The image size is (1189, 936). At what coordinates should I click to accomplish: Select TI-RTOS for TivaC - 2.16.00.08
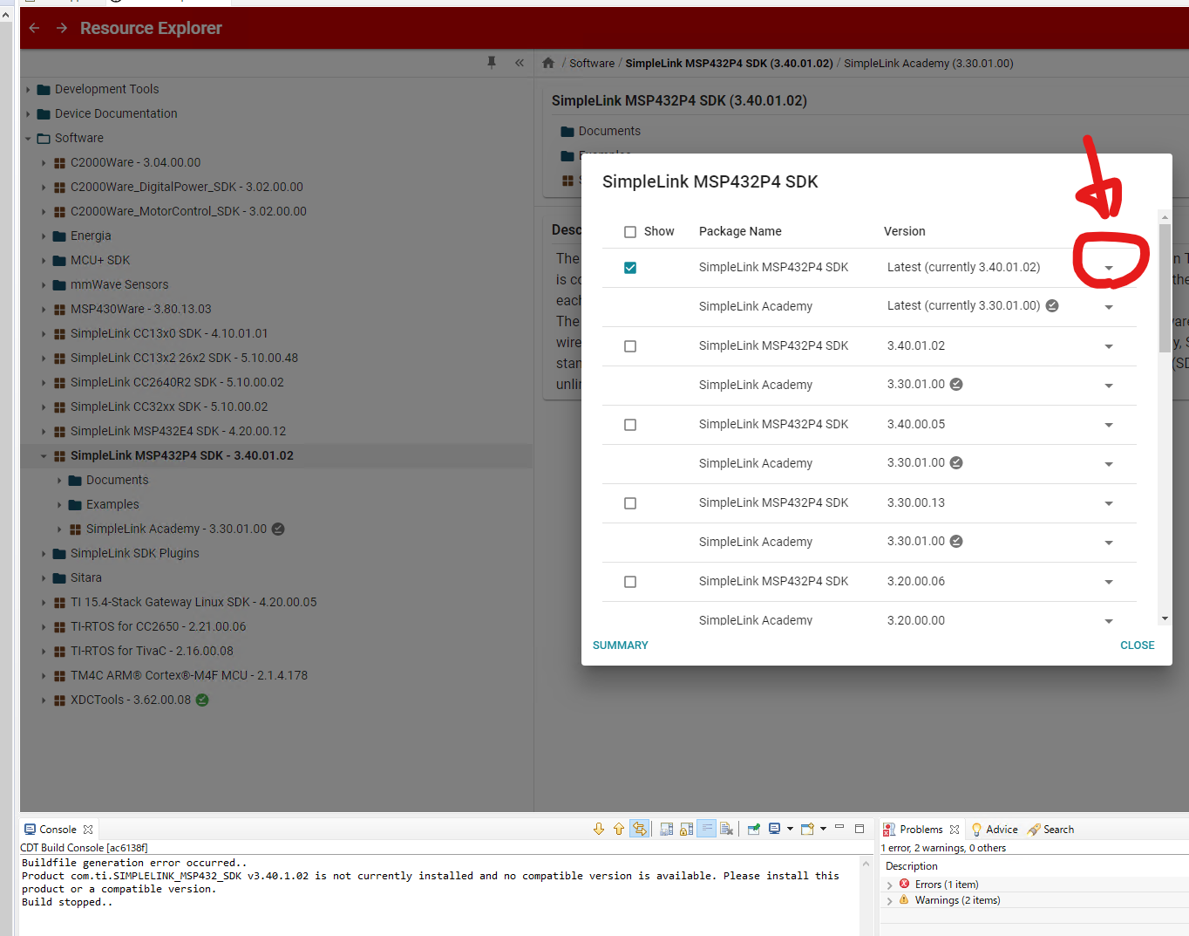point(152,651)
